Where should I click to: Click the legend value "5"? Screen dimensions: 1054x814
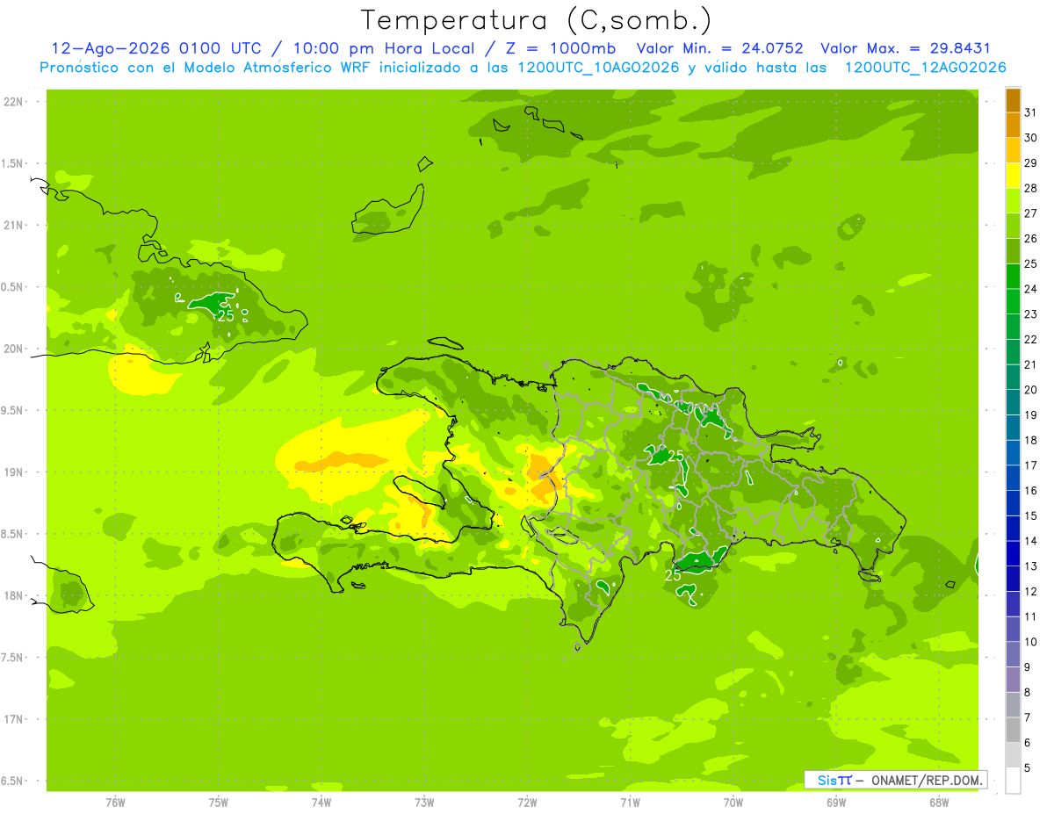pos(1027,768)
